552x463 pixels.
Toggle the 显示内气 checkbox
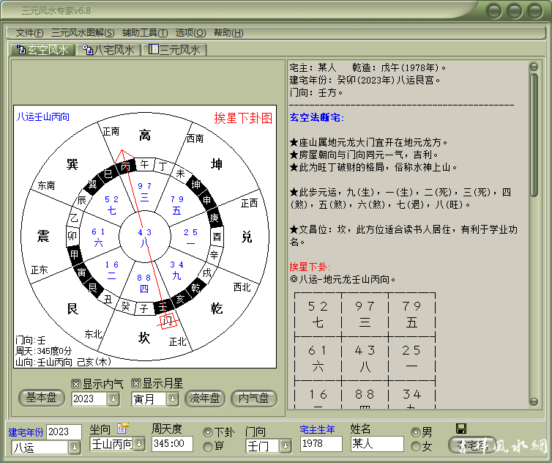(76, 383)
